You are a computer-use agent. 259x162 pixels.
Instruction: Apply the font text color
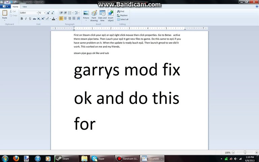[53, 19]
